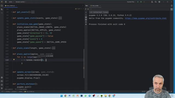Toggle soft-wrap in Run console
This screenshot has height=98, width=175.
pyautogui.click(x=86, y=17)
